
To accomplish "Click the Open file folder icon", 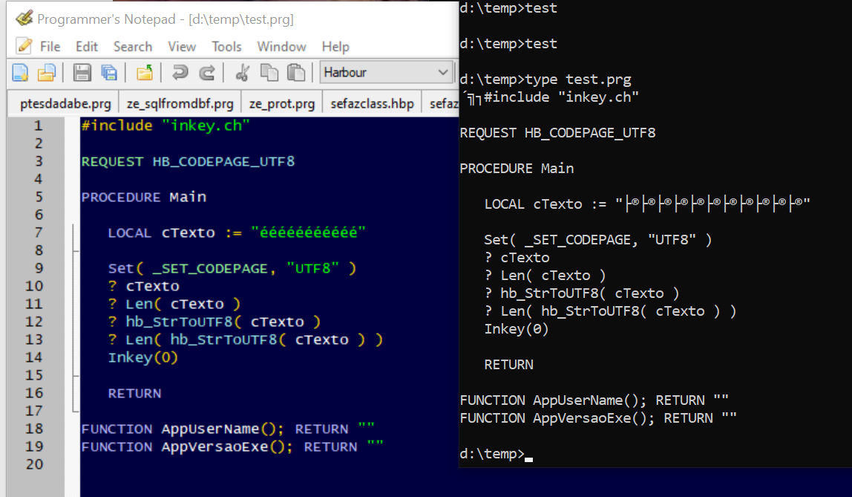I will [47, 72].
